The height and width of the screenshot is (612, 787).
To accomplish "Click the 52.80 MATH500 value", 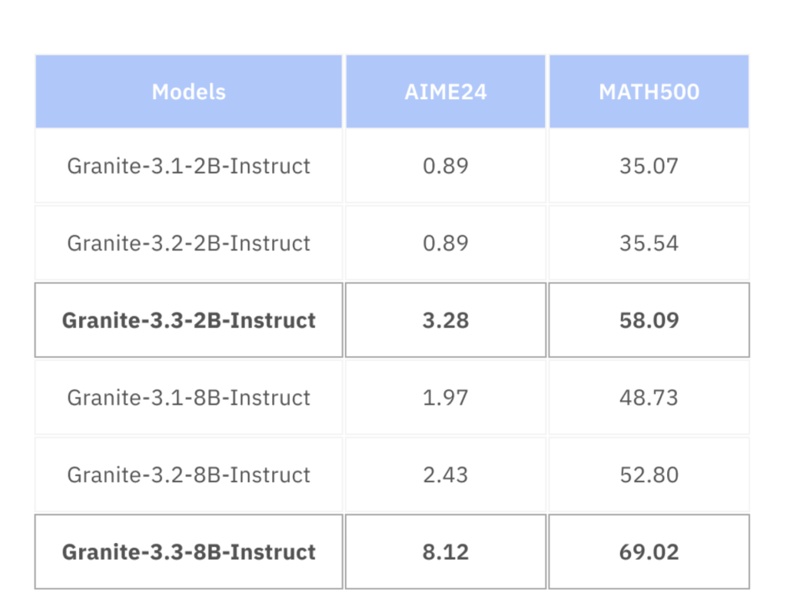I will click(x=649, y=475).
